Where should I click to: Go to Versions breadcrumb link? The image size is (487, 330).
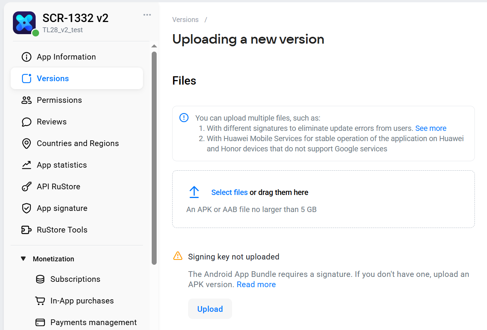point(185,20)
